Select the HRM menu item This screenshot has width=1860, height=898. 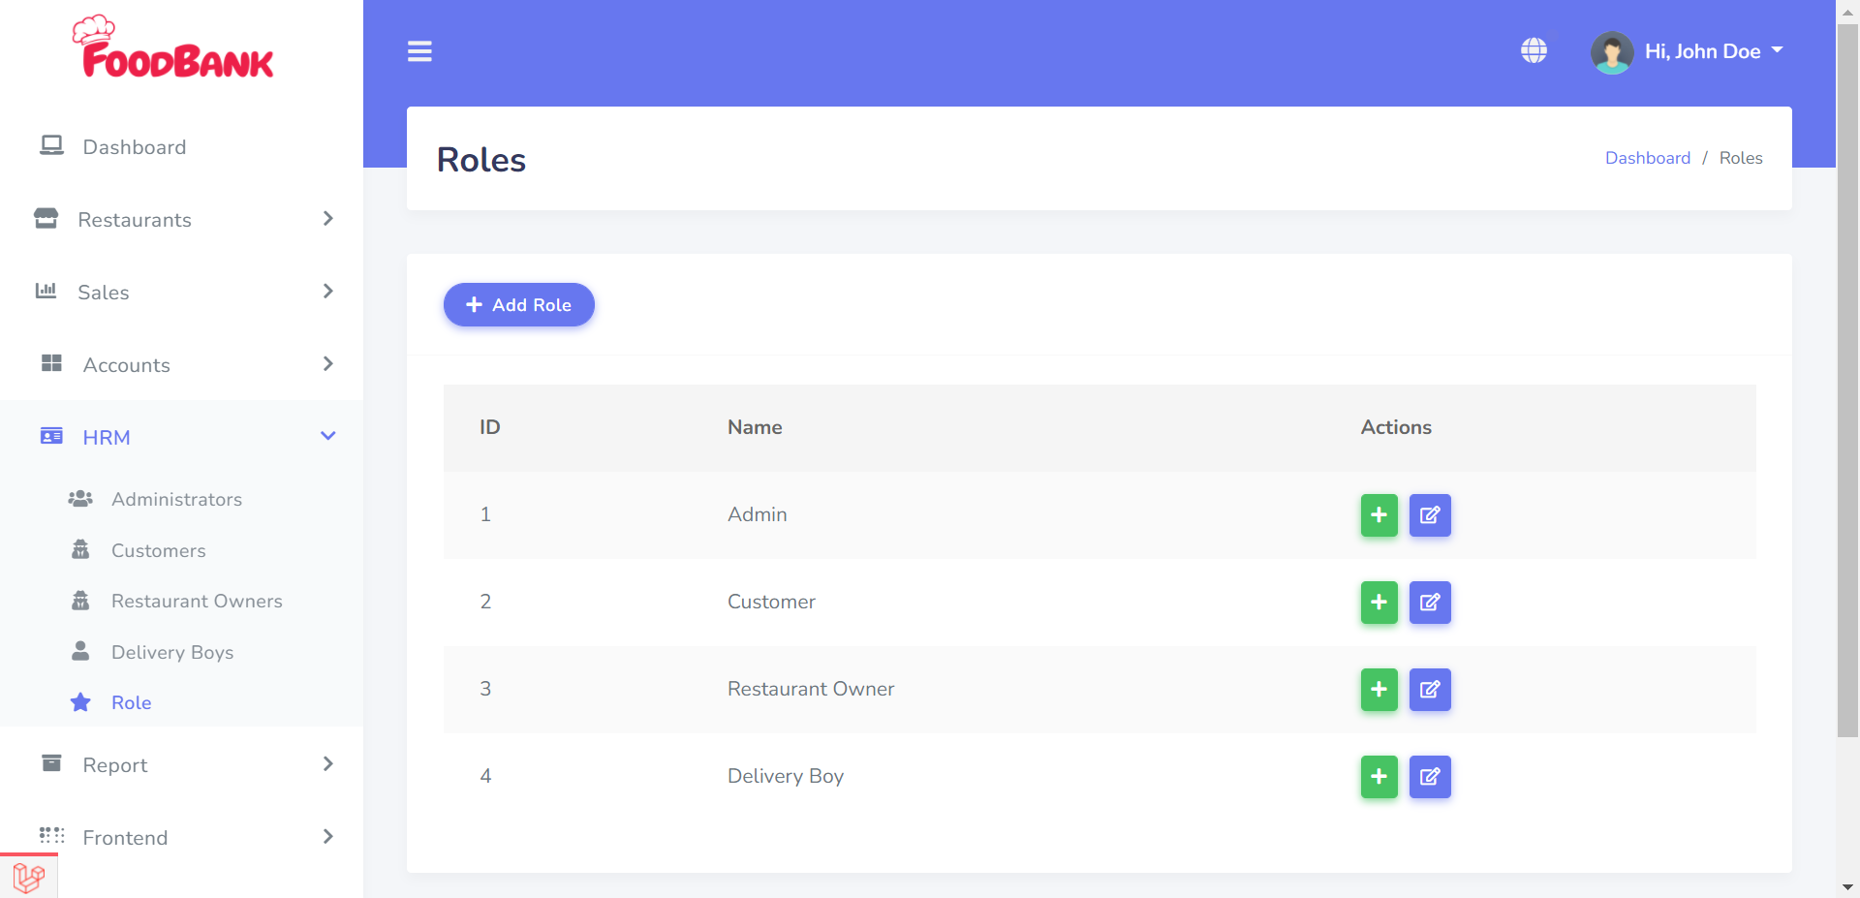[x=107, y=438]
